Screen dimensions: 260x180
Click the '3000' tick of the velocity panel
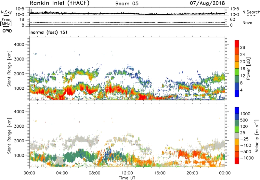(x=19, y=126)
